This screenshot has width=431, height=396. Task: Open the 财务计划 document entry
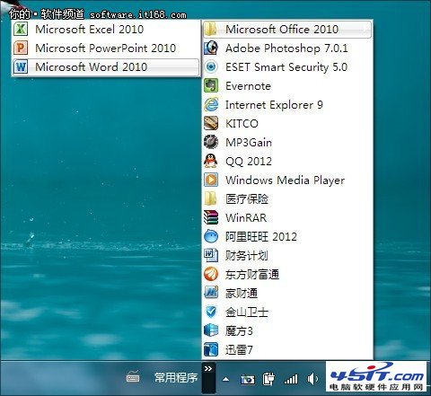(287, 255)
